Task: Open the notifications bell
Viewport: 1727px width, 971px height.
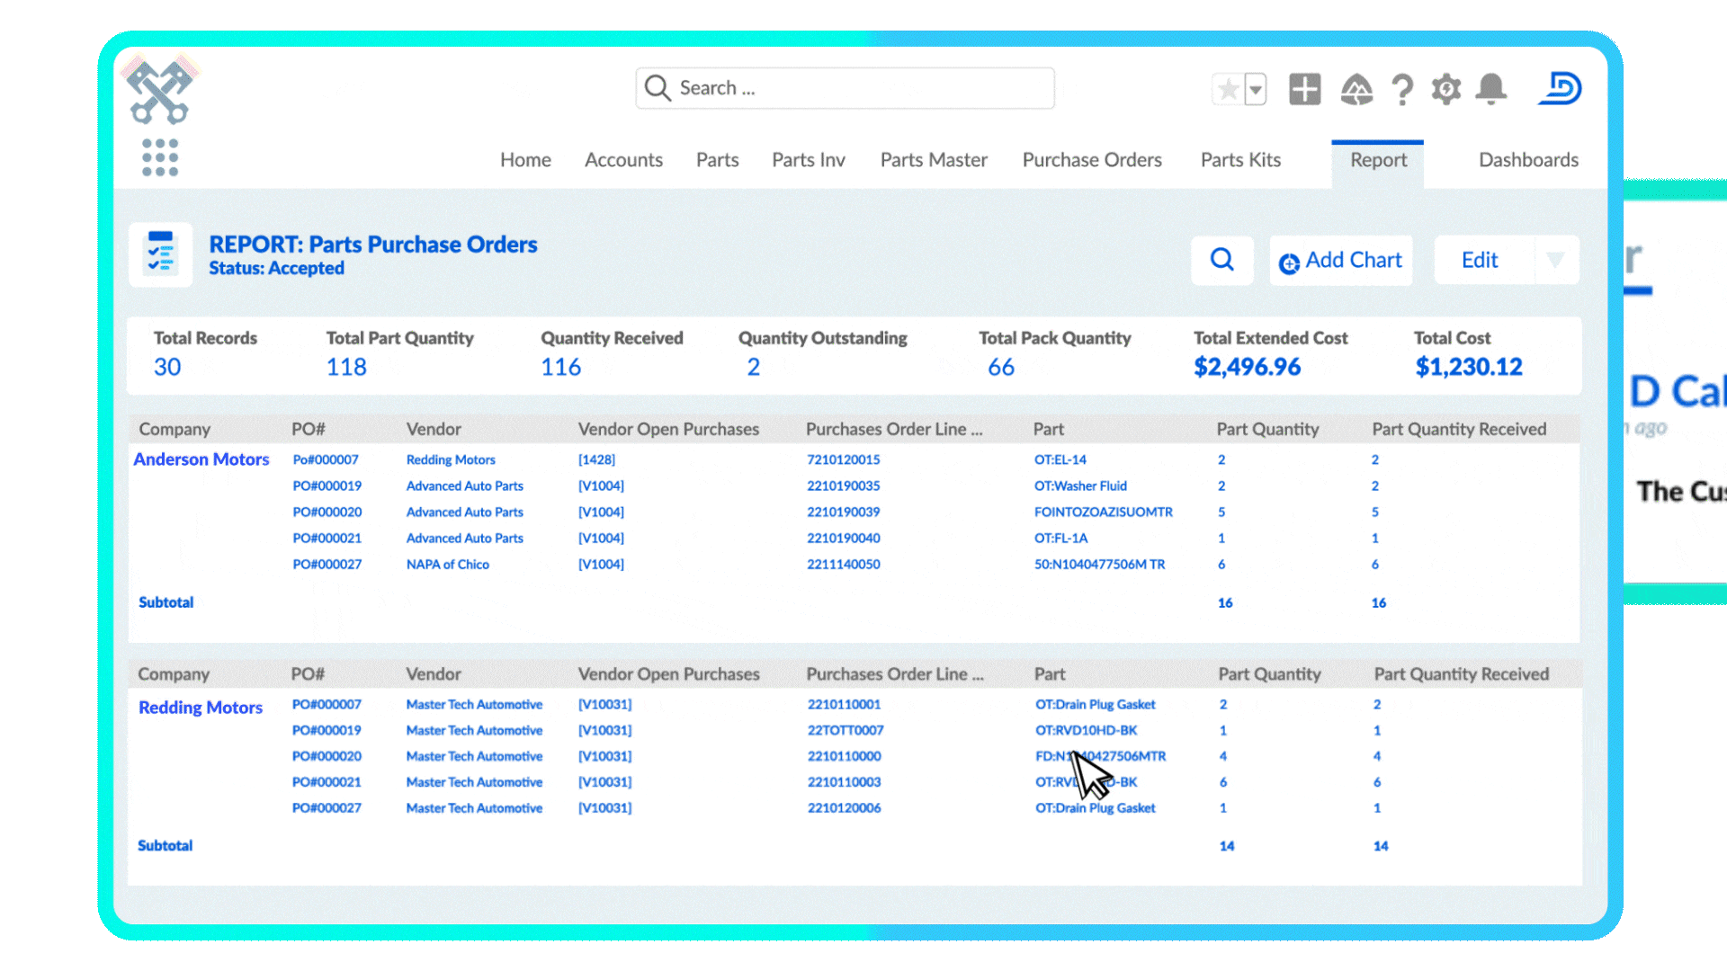Action: click(x=1491, y=89)
